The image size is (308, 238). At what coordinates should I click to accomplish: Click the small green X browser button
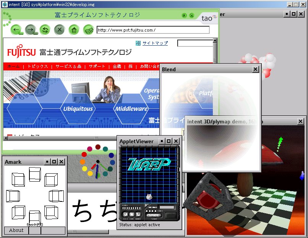(192, 16)
